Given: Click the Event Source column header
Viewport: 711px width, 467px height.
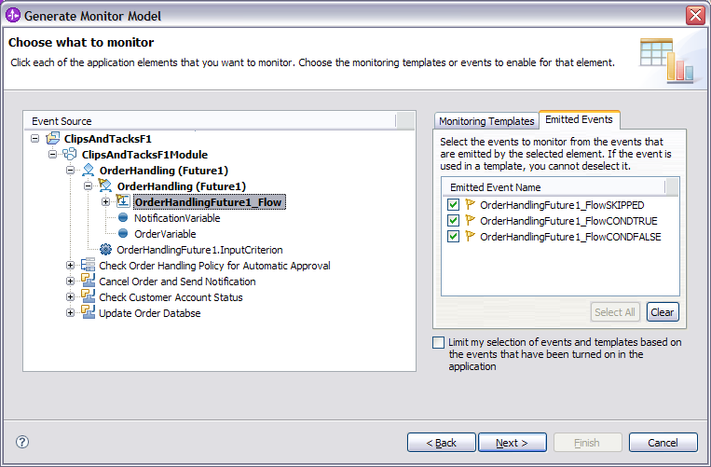Looking at the screenshot, I should [210, 121].
